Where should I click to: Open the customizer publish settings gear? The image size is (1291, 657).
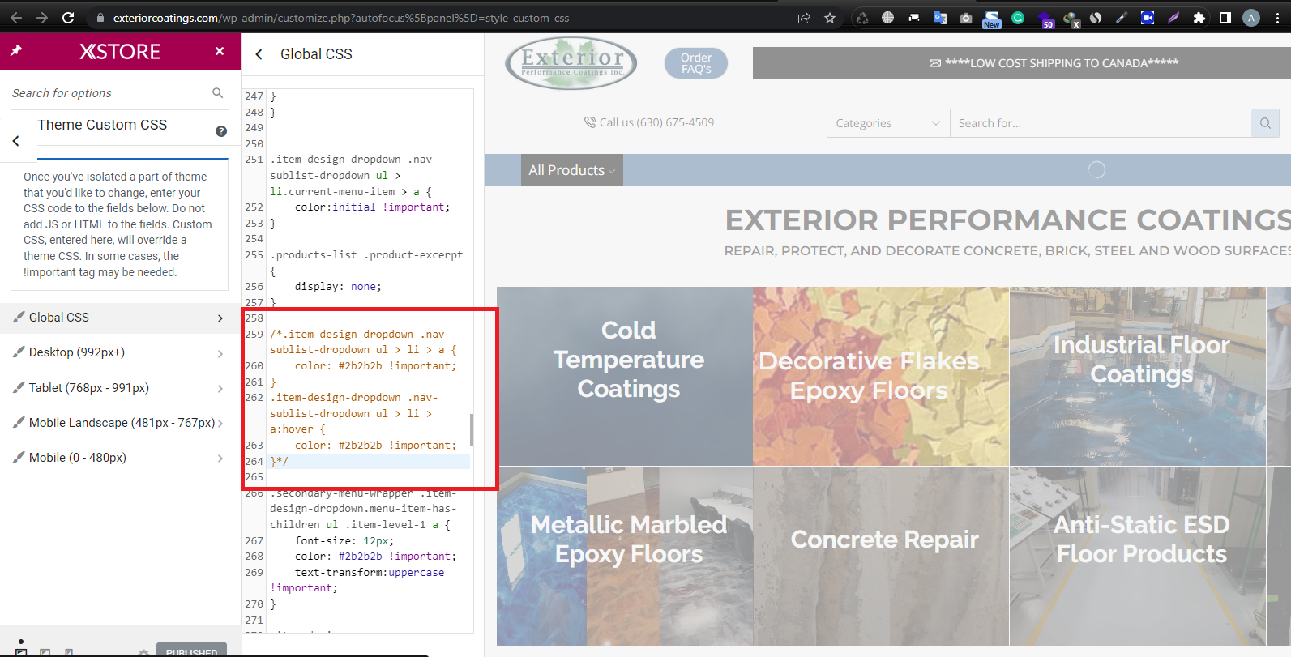[x=143, y=652]
